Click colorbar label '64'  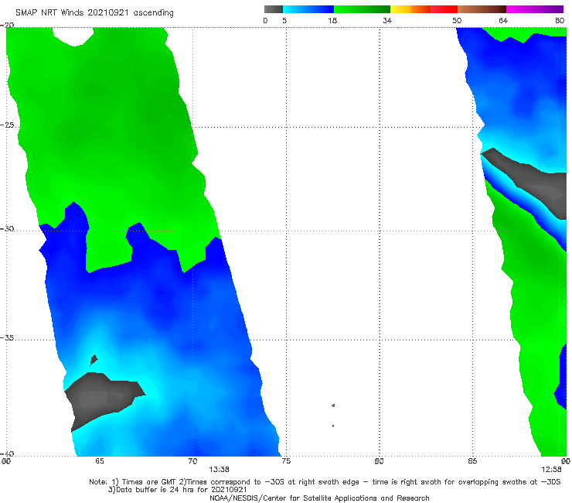tap(503, 21)
